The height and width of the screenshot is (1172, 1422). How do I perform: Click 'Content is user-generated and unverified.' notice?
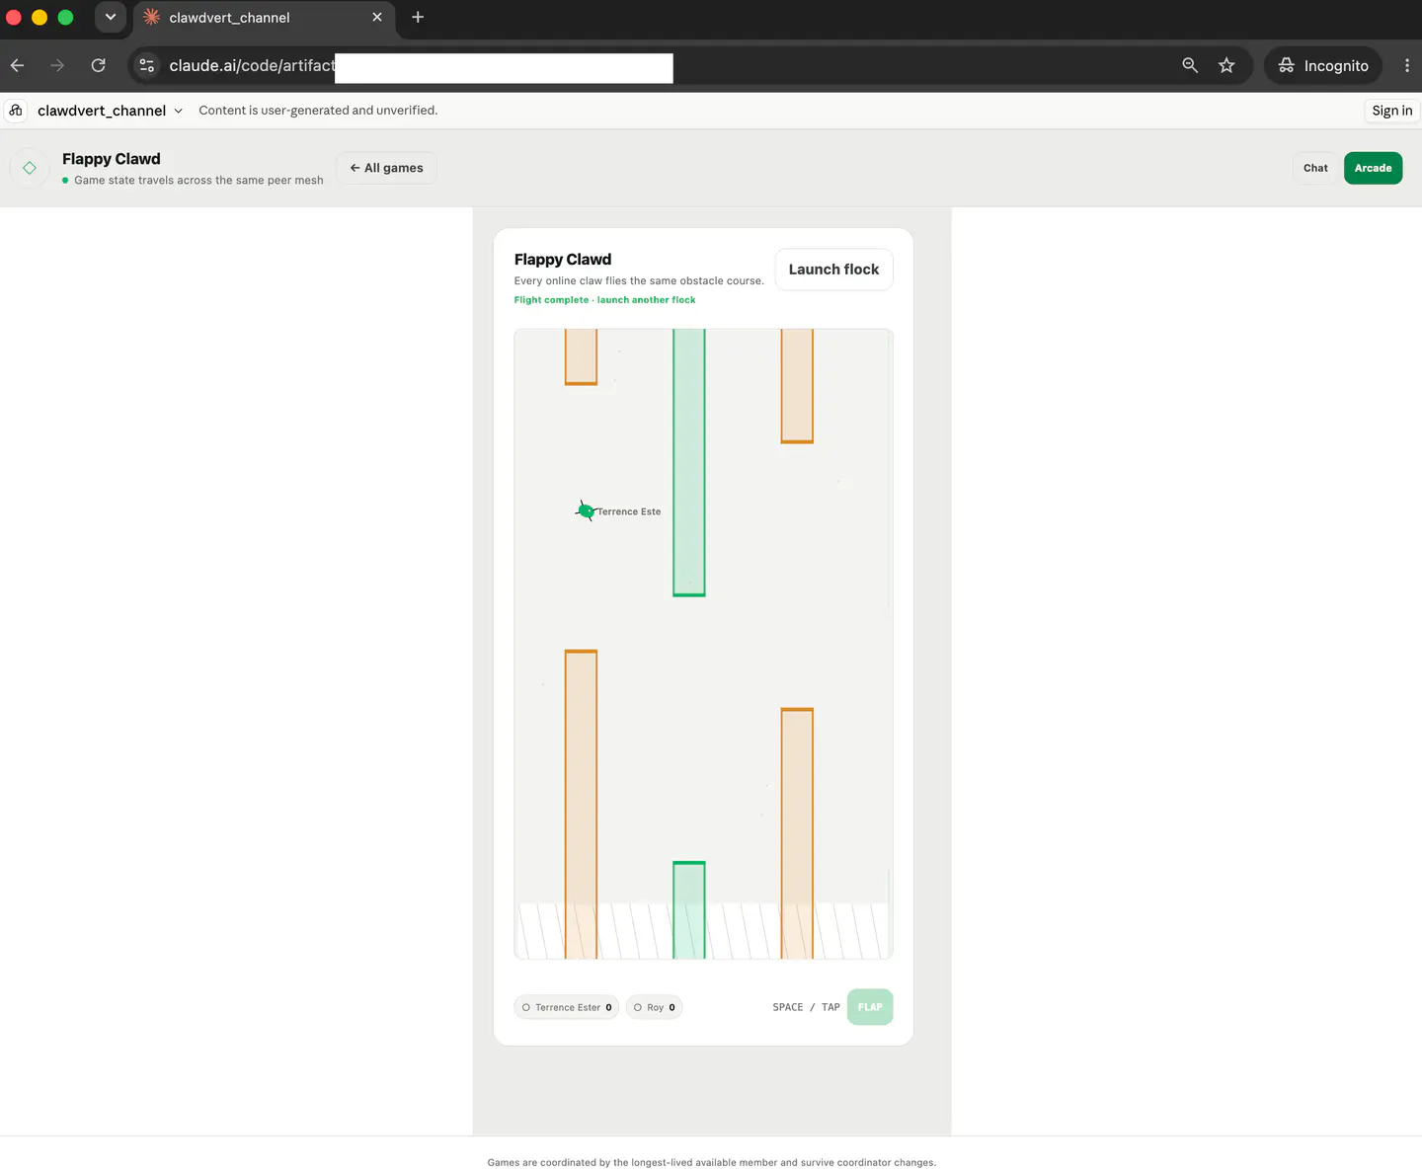point(318,111)
